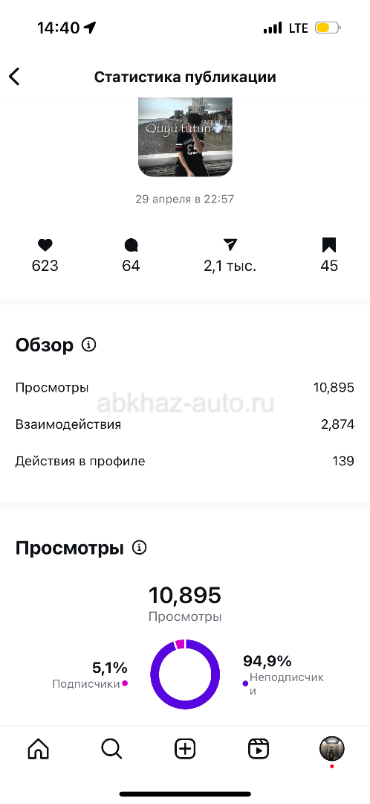Tap the pink Подписчики legend dot

coord(125,683)
